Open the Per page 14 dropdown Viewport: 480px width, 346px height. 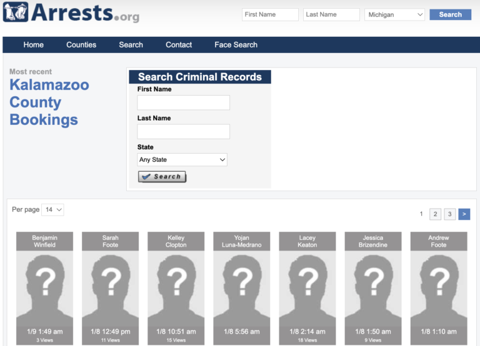point(52,210)
